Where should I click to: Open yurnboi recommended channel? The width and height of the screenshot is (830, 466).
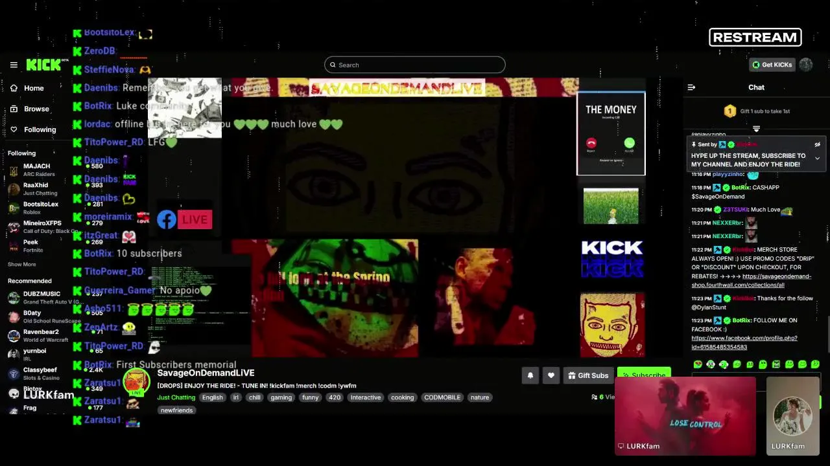tap(39, 354)
